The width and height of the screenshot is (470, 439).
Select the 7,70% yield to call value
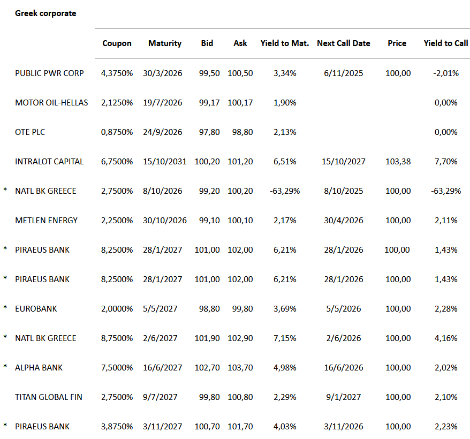point(446,162)
